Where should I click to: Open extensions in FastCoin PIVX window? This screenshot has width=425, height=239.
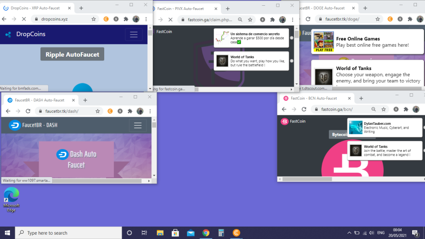(272, 20)
